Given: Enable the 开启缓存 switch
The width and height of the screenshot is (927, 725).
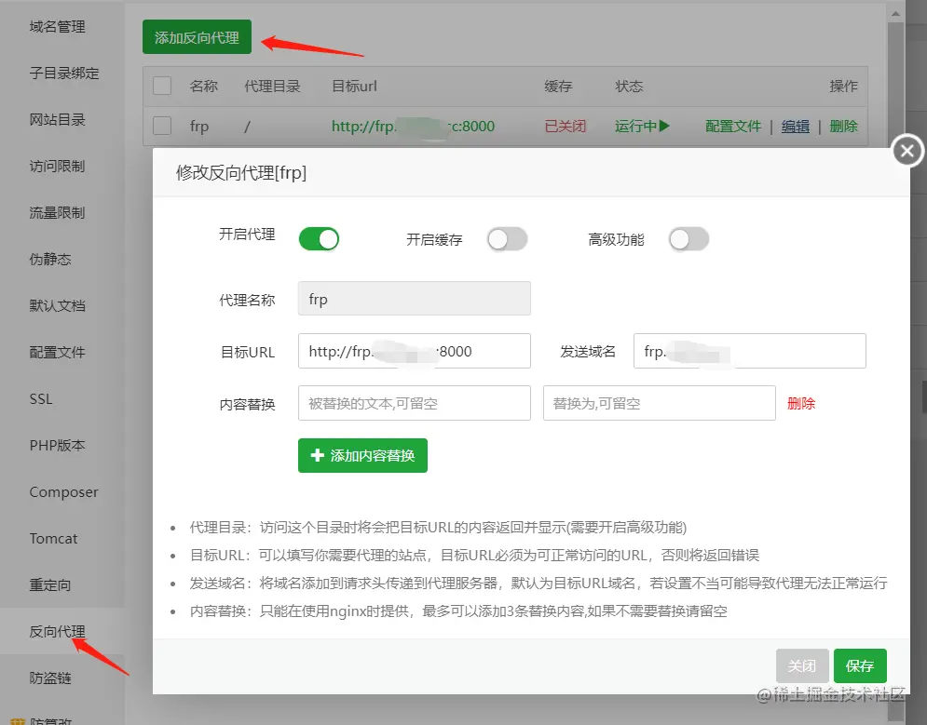Looking at the screenshot, I should (507, 239).
